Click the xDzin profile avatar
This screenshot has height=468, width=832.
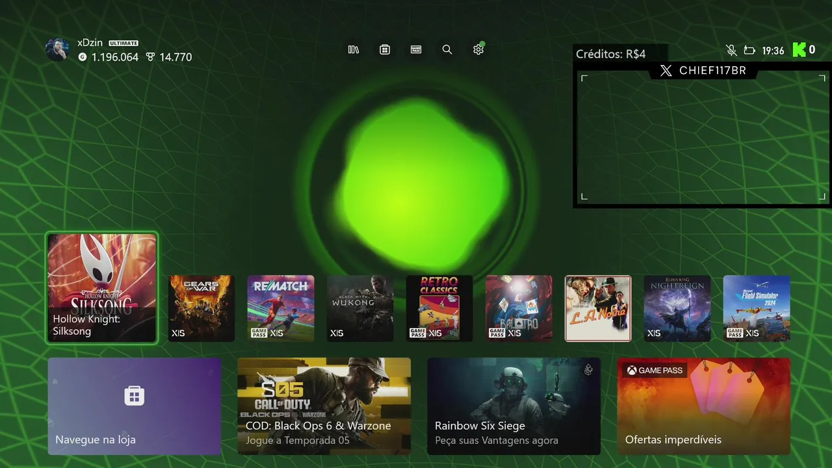point(57,49)
